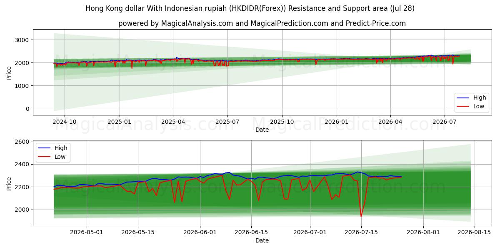
Task: Click the '2026-06-01' date label on the bottom axis
Action: 200,232
